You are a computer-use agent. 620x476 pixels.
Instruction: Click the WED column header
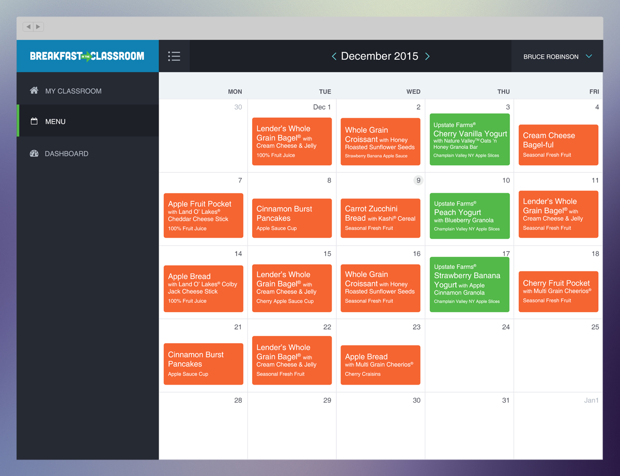pyautogui.click(x=413, y=91)
